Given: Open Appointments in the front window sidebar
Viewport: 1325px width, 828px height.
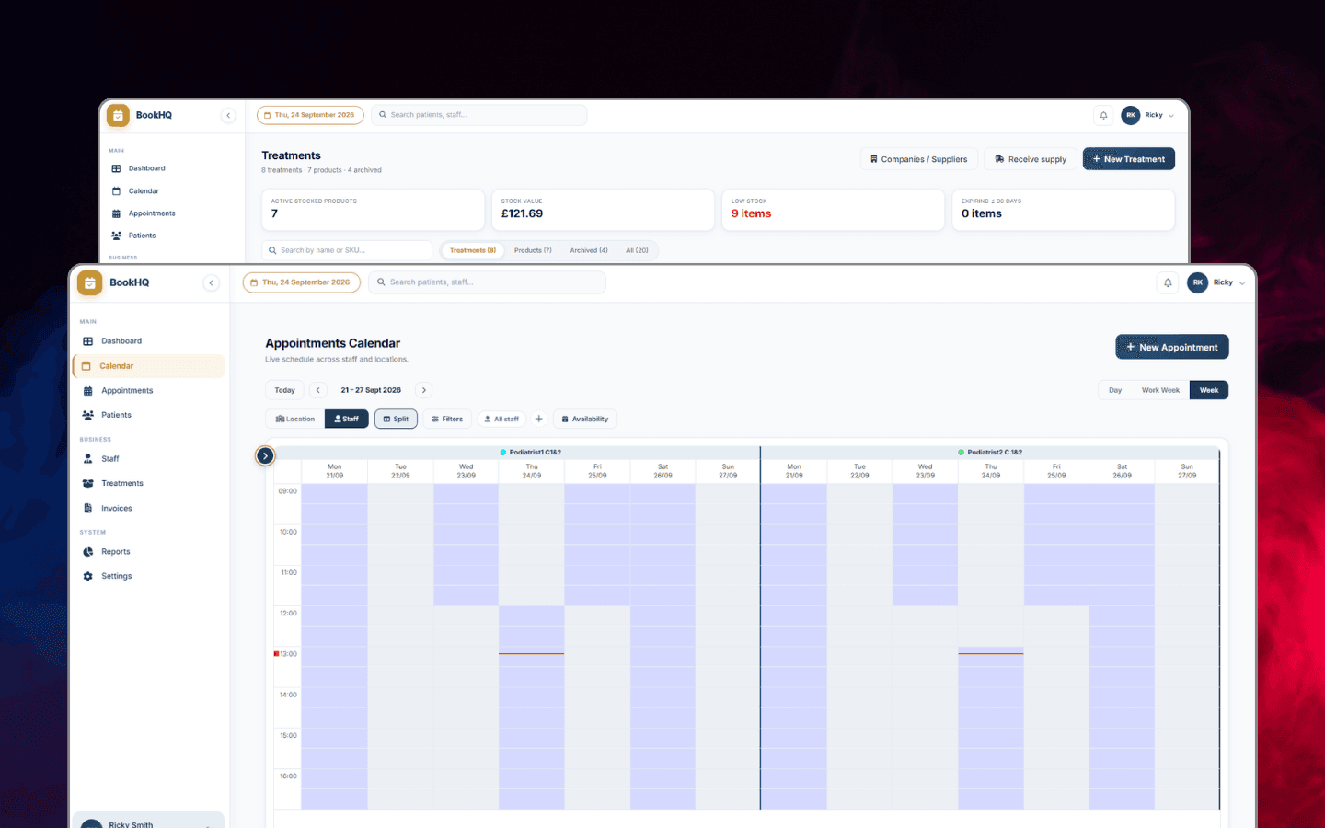Looking at the screenshot, I should (x=148, y=391).
